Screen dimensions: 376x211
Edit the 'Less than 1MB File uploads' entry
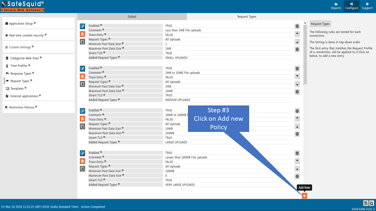[x=83, y=26]
